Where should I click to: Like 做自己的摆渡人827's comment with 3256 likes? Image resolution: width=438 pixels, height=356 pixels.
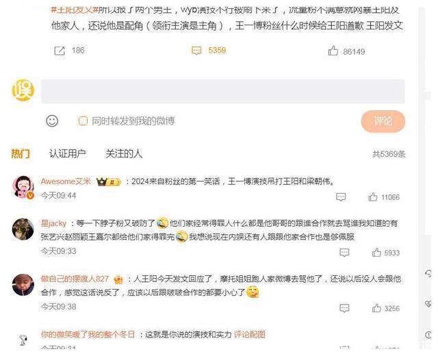[376, 308]
